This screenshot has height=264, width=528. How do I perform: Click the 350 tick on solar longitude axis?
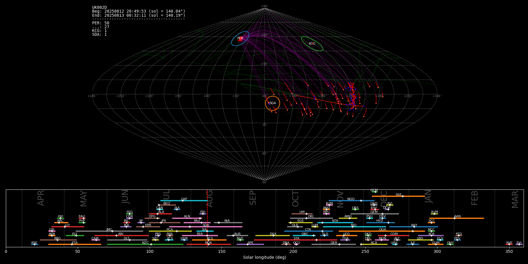click(x=509, y=251)
